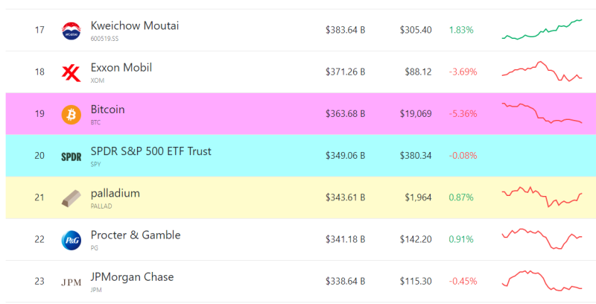This screenshot has height=304, width=596.
Task: Click Exxon Mobil's 30-day sparkline chart
Action: tap(542, 72)
